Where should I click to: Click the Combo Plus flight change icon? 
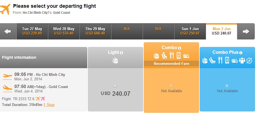[249, 60]
